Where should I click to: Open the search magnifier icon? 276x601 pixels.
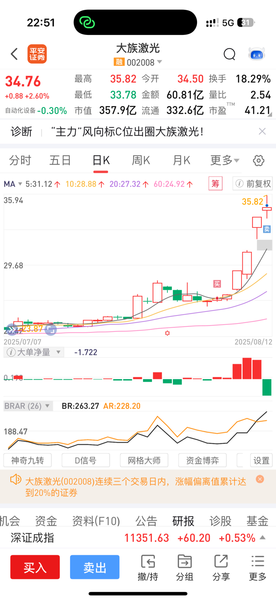point(229,54)
